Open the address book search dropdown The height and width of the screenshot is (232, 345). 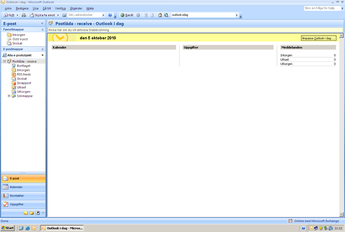click(x=103, y=15)
